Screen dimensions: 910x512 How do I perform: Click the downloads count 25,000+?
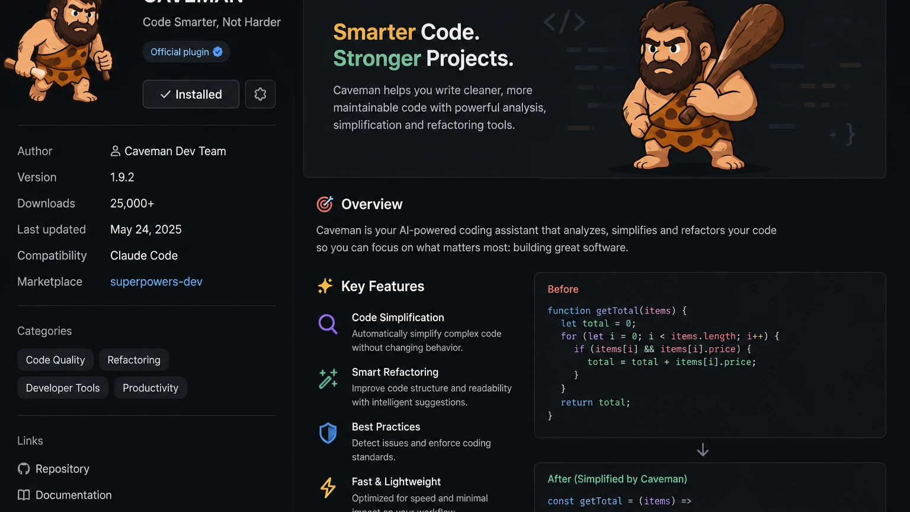[x=132, y=203]
